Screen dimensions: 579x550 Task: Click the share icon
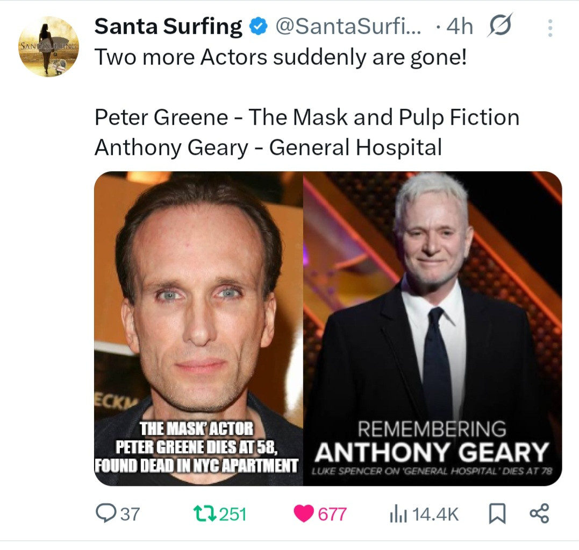coord(539,514)
